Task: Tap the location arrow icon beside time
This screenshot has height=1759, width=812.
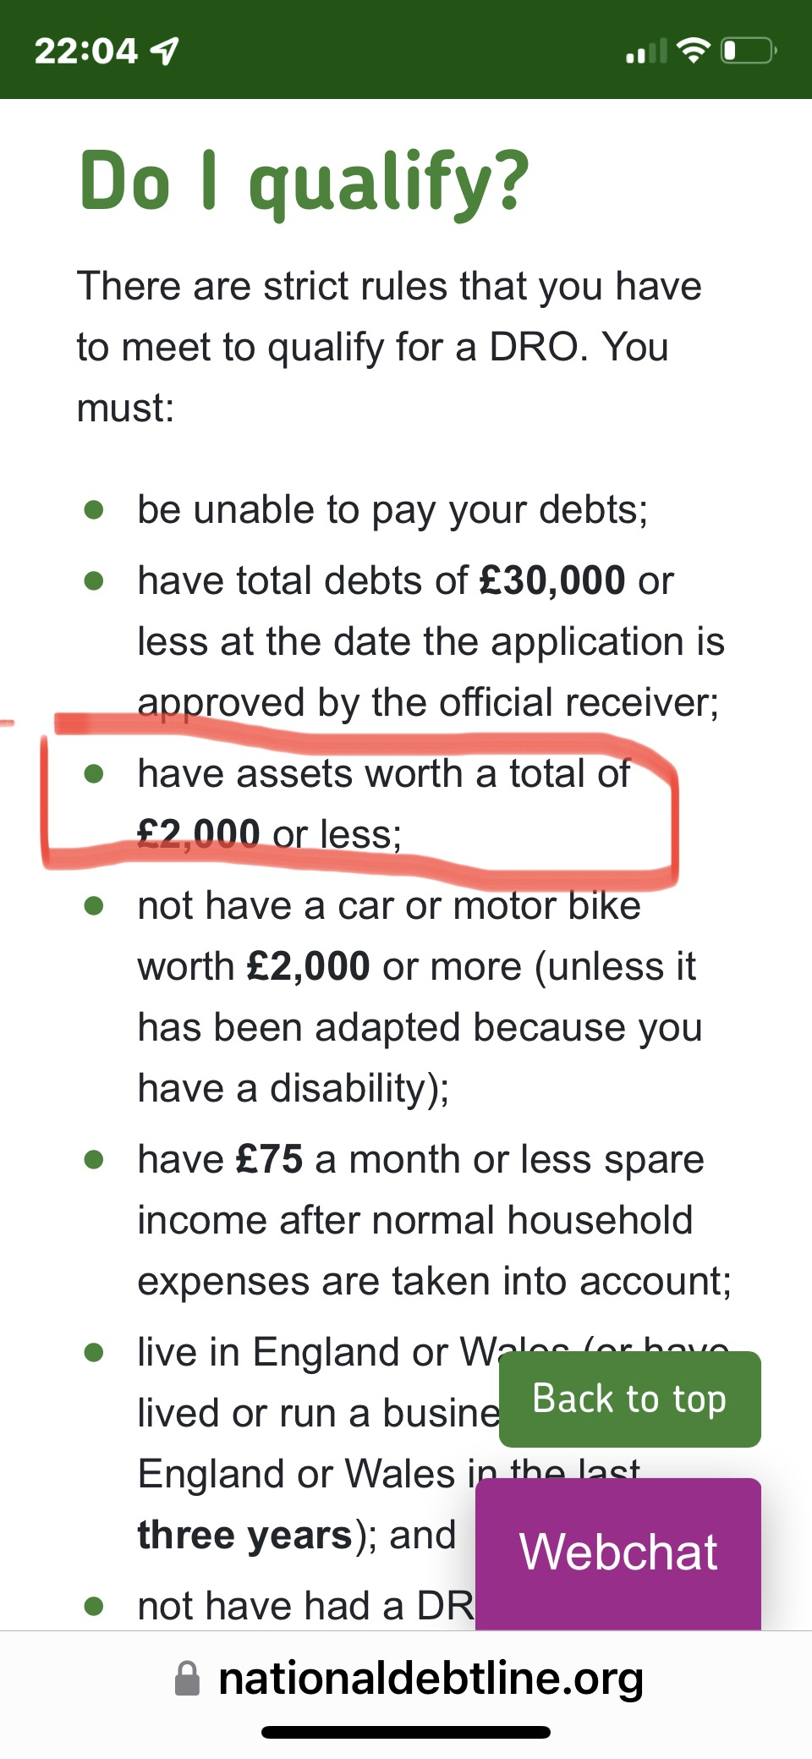Action: pyautogui.click(x=164, y=51)
